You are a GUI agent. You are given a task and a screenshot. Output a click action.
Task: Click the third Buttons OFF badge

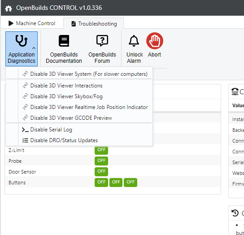[131, 182]
